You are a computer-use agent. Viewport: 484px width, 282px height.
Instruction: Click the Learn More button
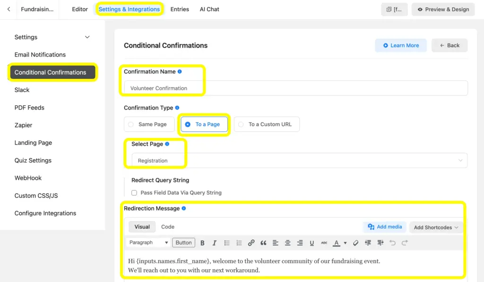tap(401, 45)
